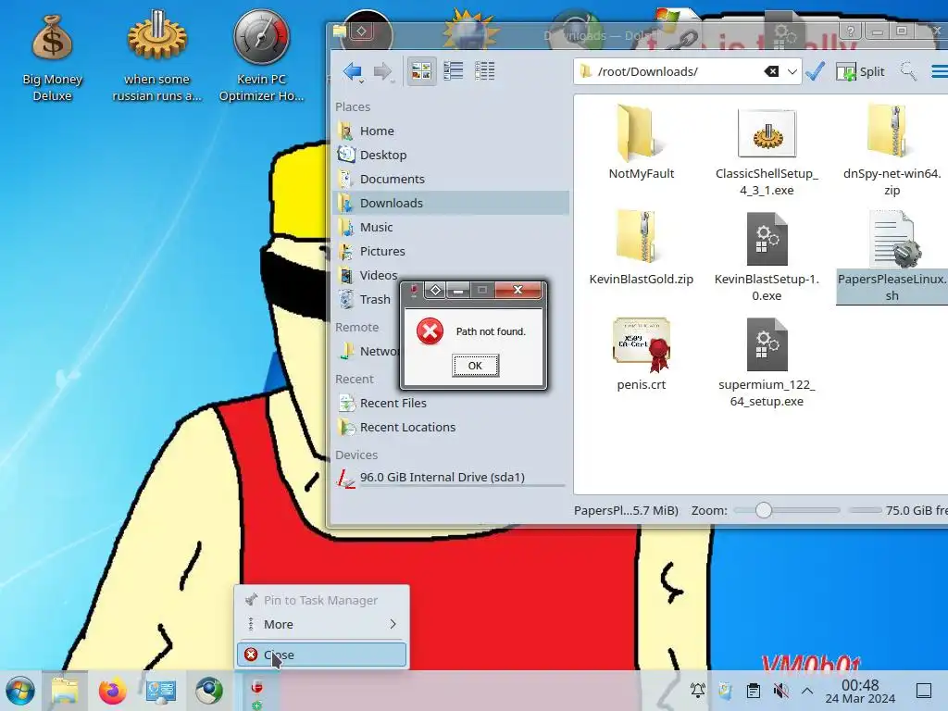
Task: Open the Windows-style Start menu orb
Action: (20, 691)
